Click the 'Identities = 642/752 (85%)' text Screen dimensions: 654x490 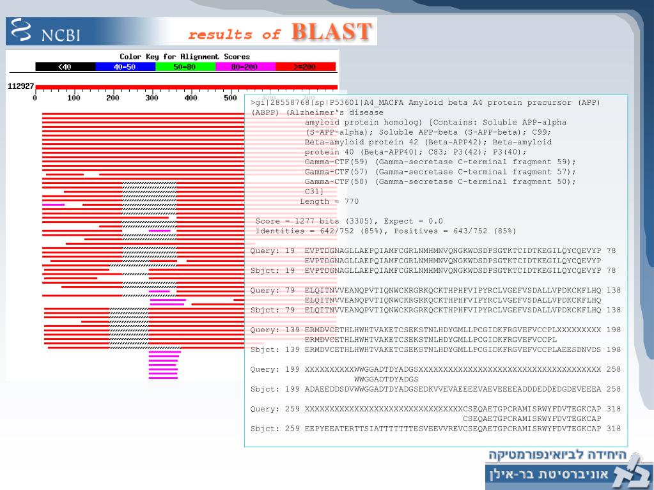pyautogui.click(x=319, y=231)
